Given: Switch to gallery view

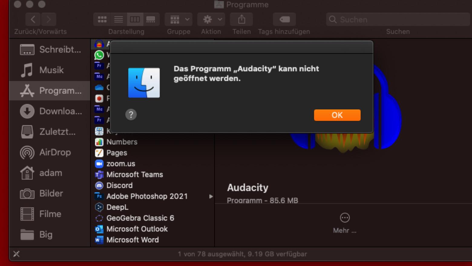Looking at the screenshot, I should coord(151,20).
